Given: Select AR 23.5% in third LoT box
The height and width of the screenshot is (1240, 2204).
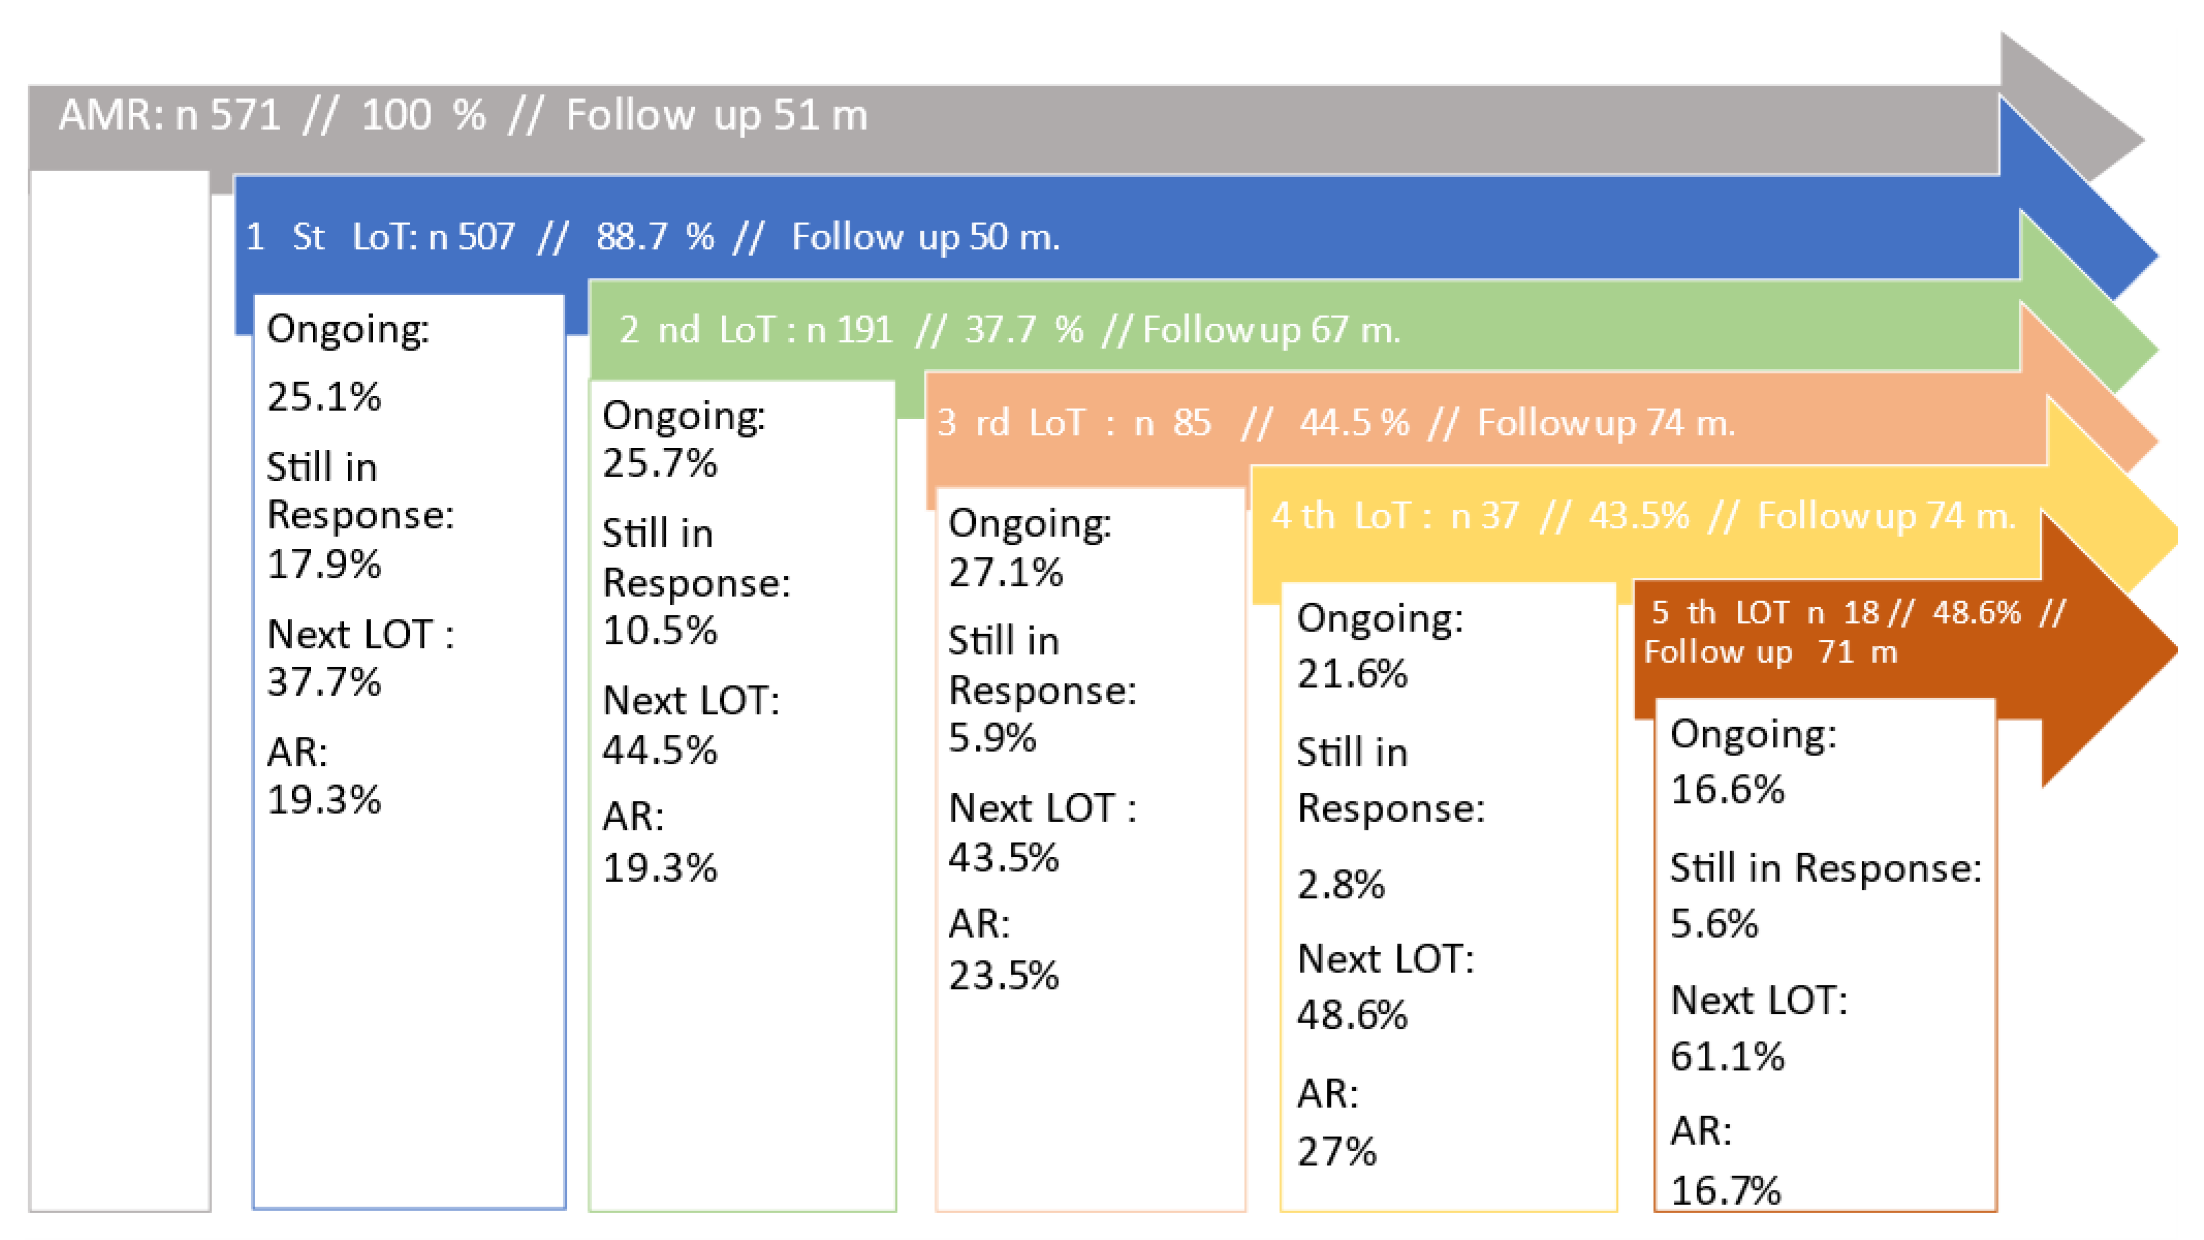Looking at the screenshot, I should [x=1005, y=949].
